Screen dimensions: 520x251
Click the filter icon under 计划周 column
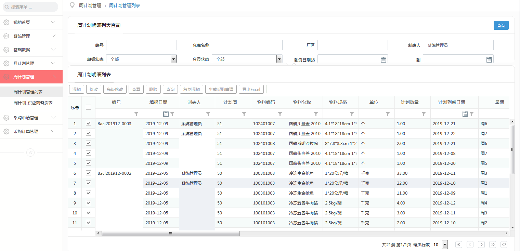tap(244, 114)
